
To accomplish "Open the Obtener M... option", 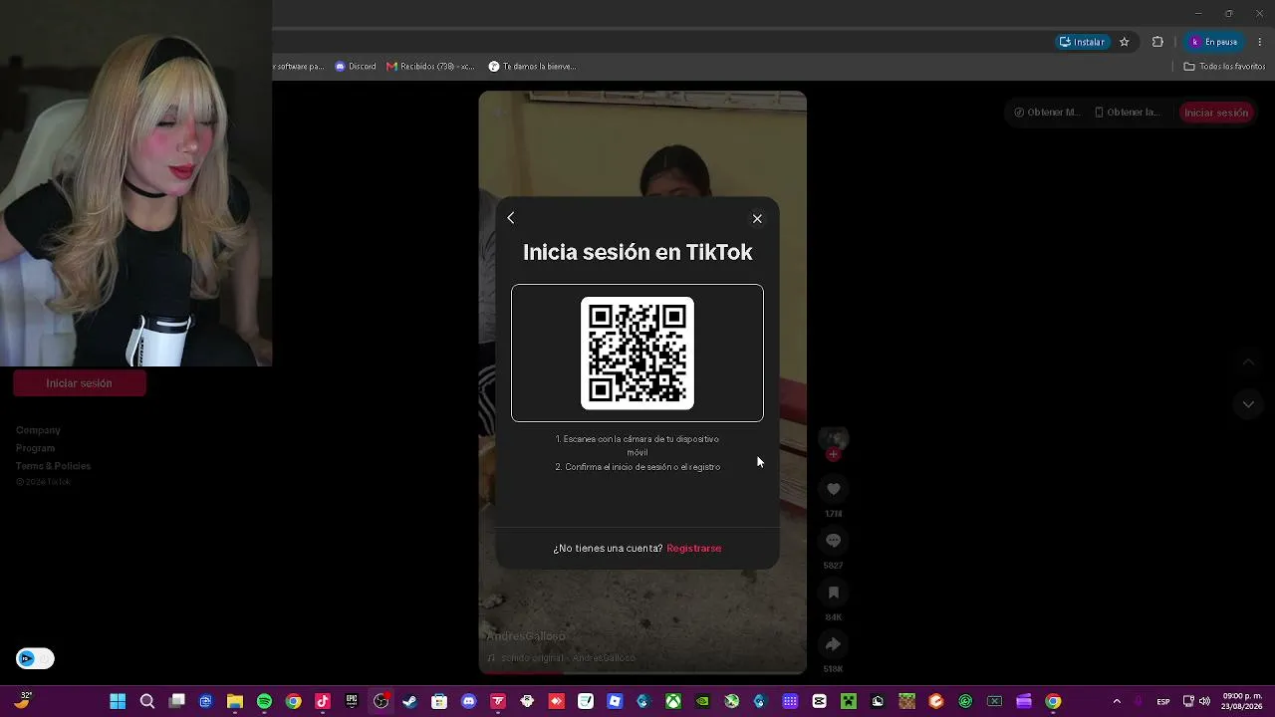I will 1047,113.
